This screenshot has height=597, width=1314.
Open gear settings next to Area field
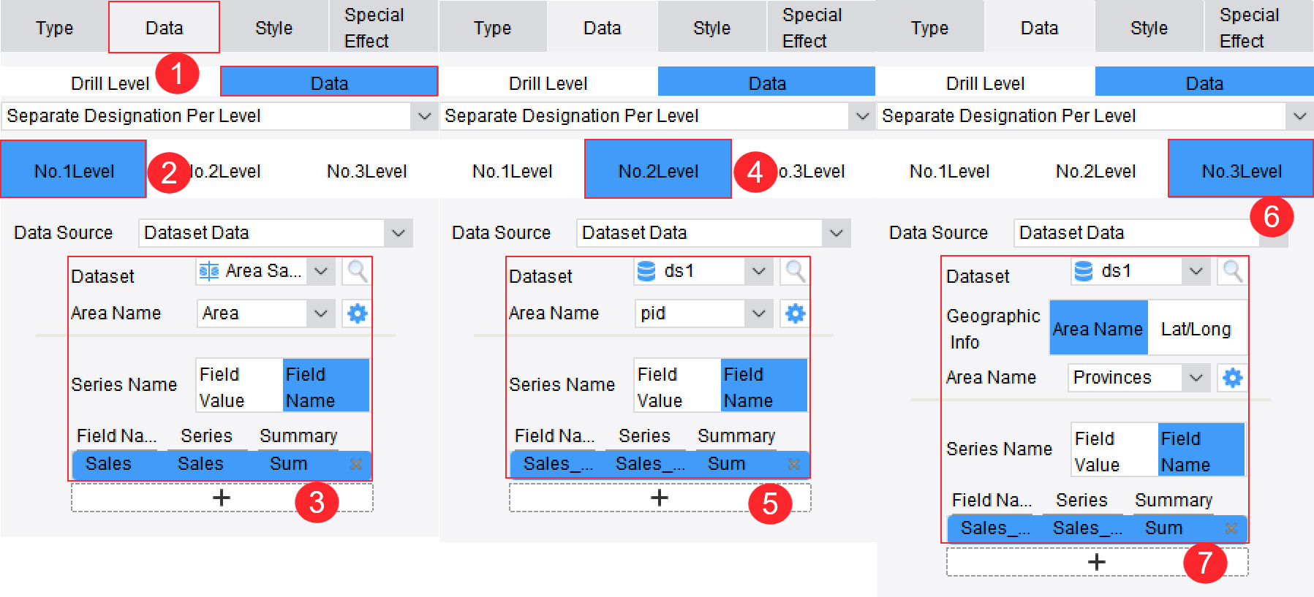pos(357,313)
